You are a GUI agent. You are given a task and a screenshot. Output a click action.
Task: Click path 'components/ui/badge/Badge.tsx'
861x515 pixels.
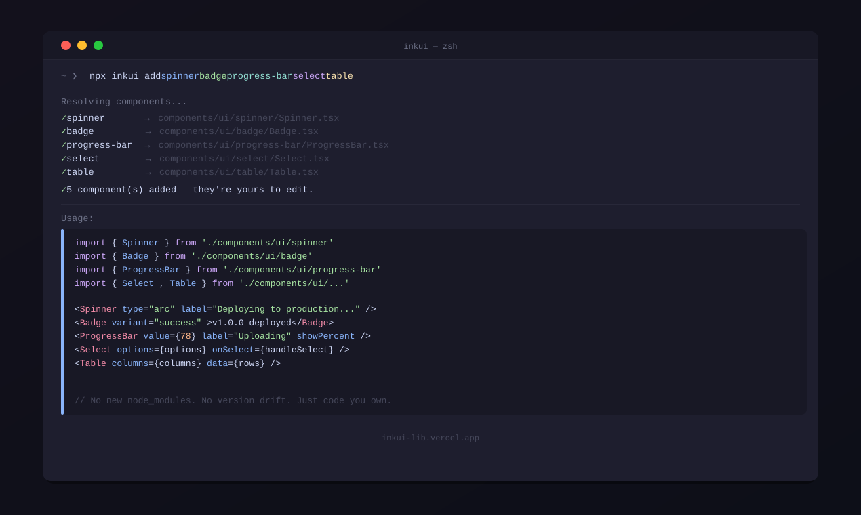point(239,131)
